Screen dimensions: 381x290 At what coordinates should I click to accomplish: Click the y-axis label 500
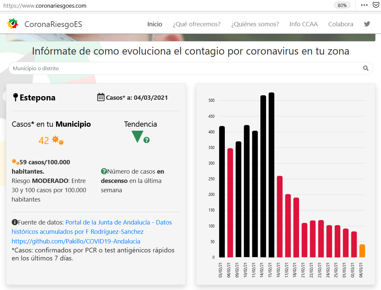211,100
